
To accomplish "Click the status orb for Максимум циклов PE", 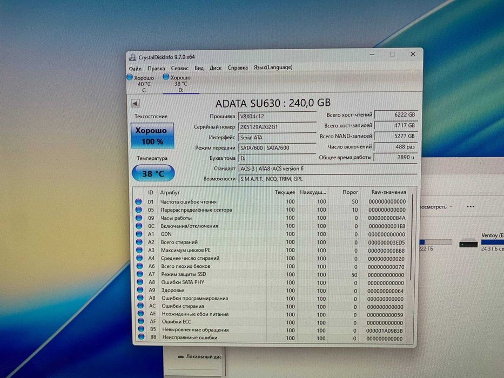I will (139, 249).
